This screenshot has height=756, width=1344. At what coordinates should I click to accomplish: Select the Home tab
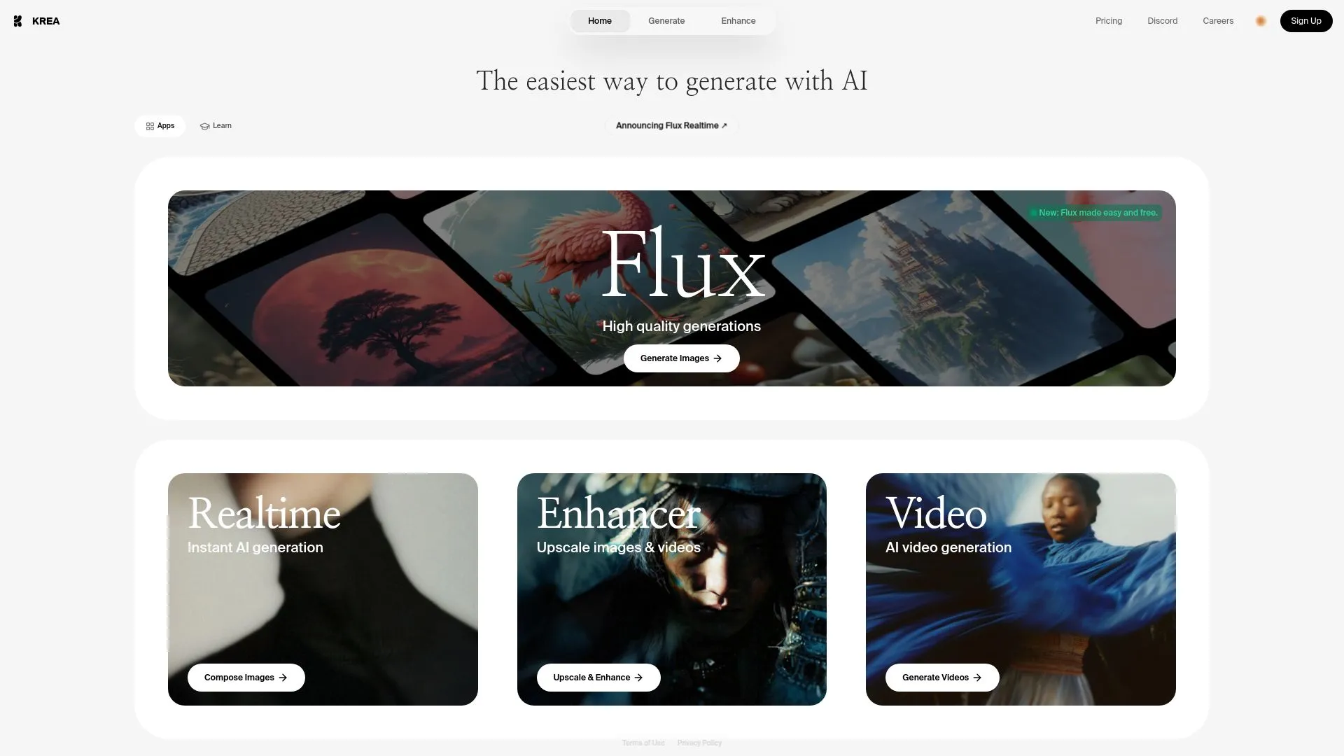[599, 20]
